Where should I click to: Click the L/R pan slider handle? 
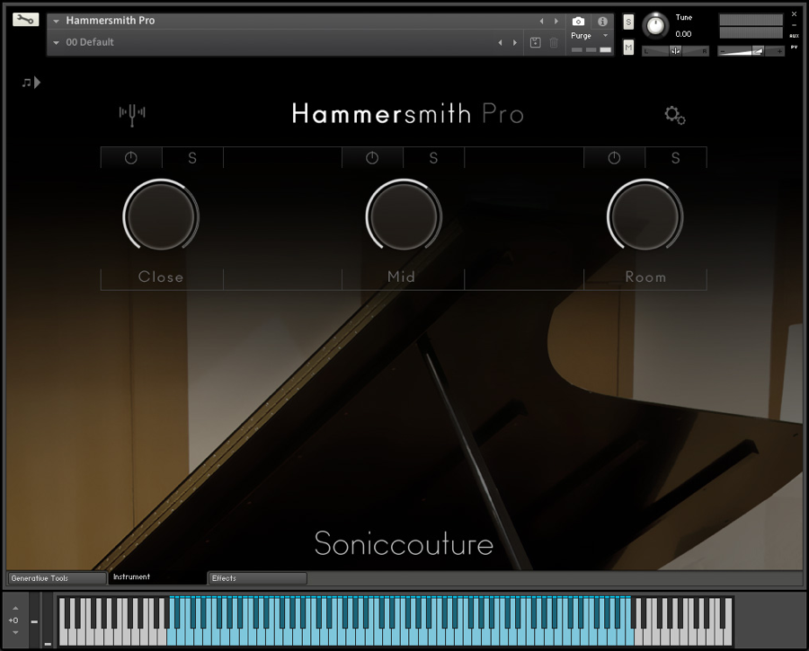click(675, 51)
